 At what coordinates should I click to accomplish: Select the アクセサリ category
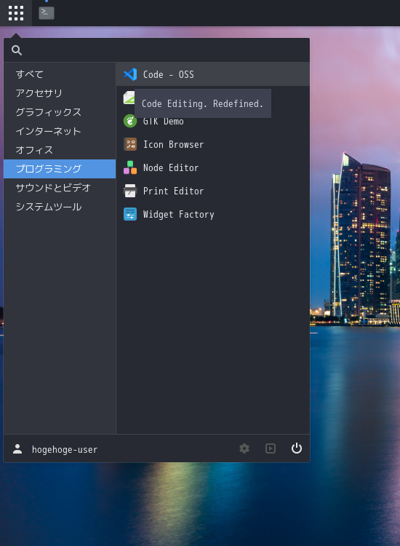pos(60,93)
